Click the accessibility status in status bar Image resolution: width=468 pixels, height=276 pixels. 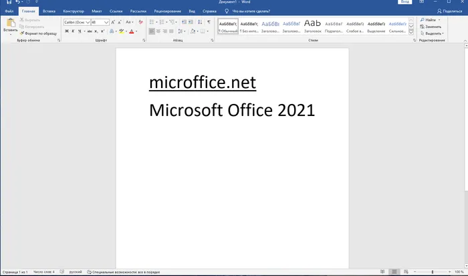click(123, 272)
